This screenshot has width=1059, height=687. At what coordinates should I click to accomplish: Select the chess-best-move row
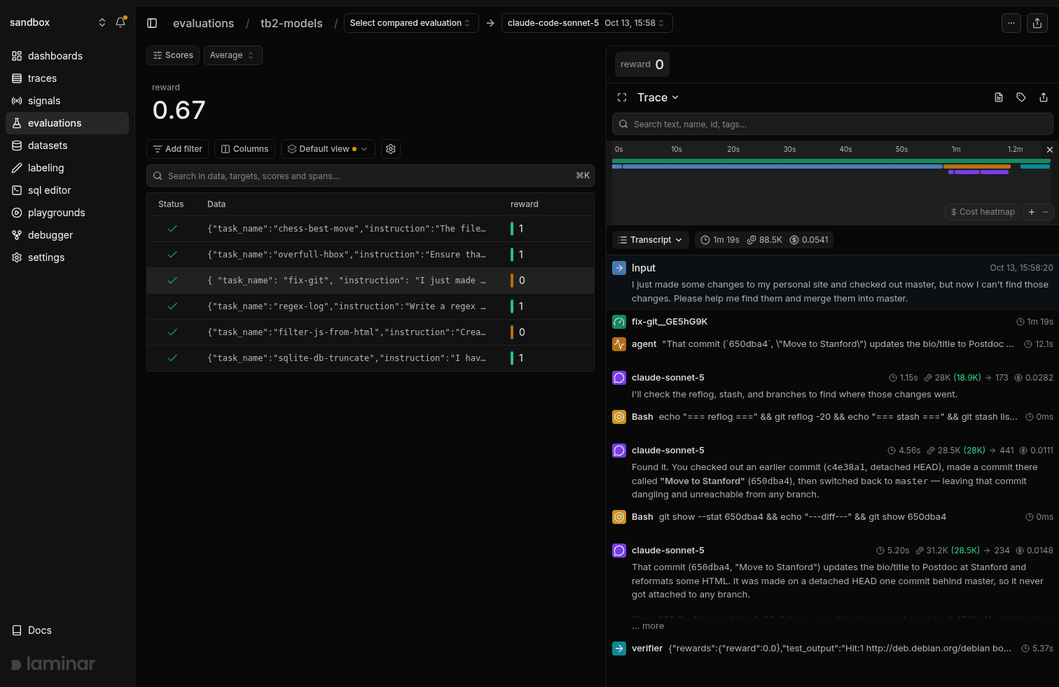point(371,229)
